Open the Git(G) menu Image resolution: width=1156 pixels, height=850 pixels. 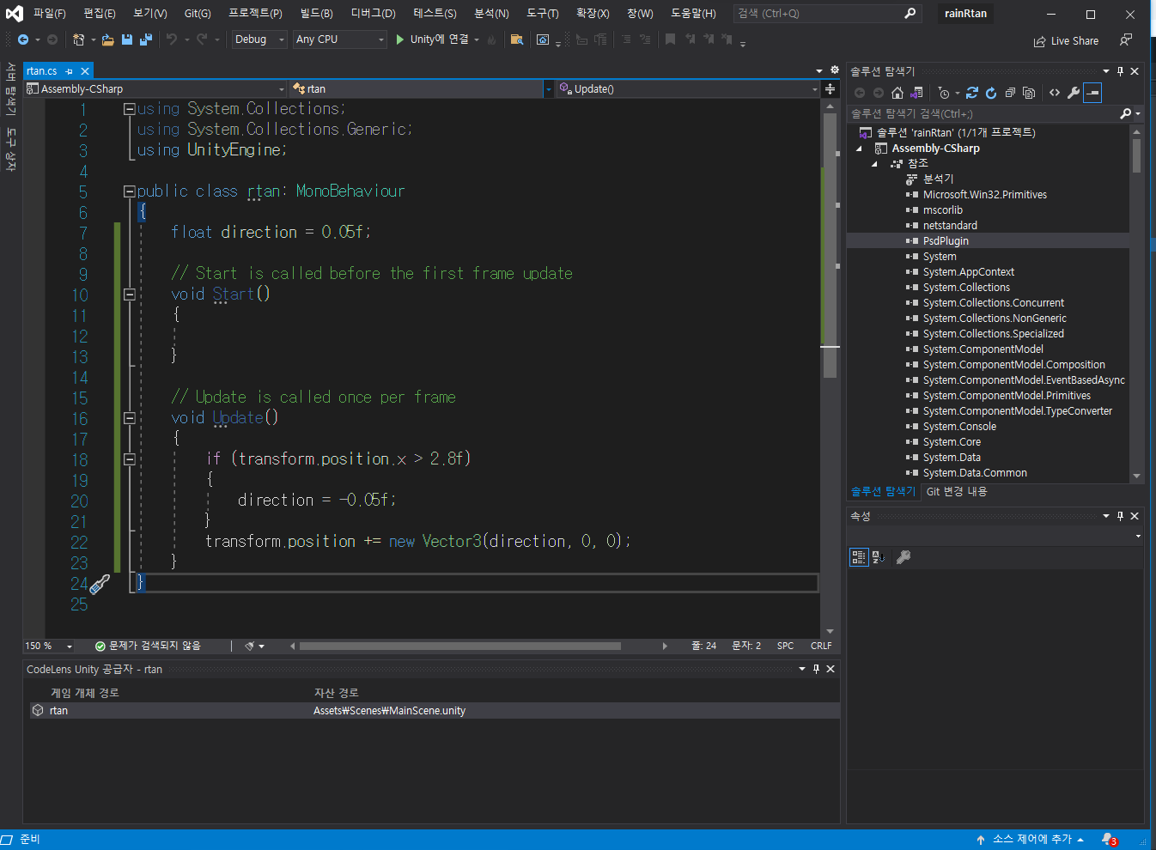198,14
